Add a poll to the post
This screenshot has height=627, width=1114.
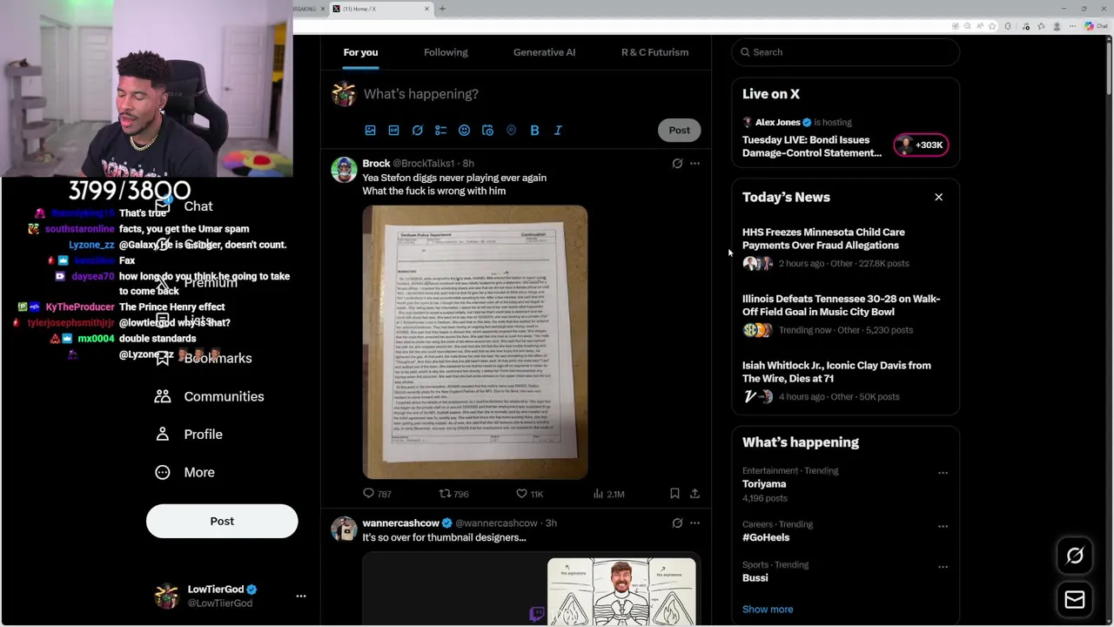[440, 131]
